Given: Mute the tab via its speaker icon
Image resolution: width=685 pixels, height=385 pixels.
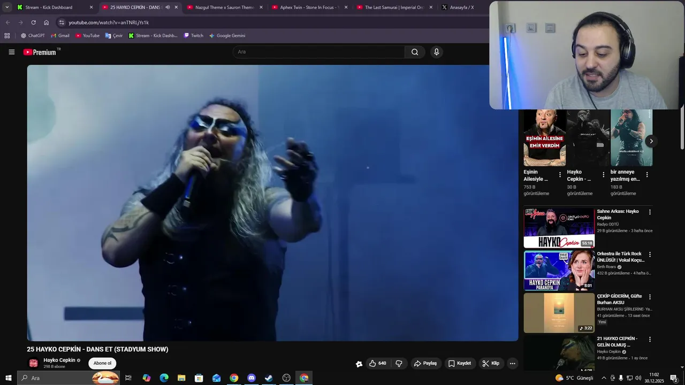Looking at the screenshot, I should (168, 7).
